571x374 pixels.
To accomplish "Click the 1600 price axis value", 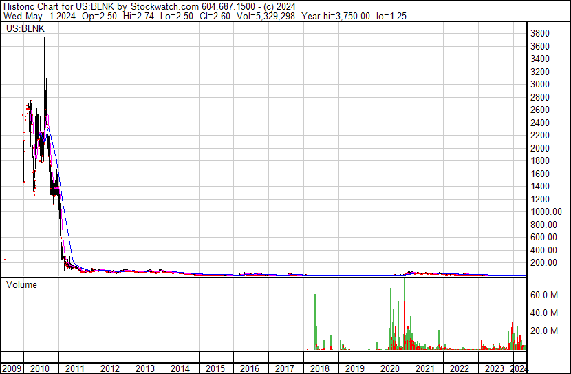I will click(540, 174).
